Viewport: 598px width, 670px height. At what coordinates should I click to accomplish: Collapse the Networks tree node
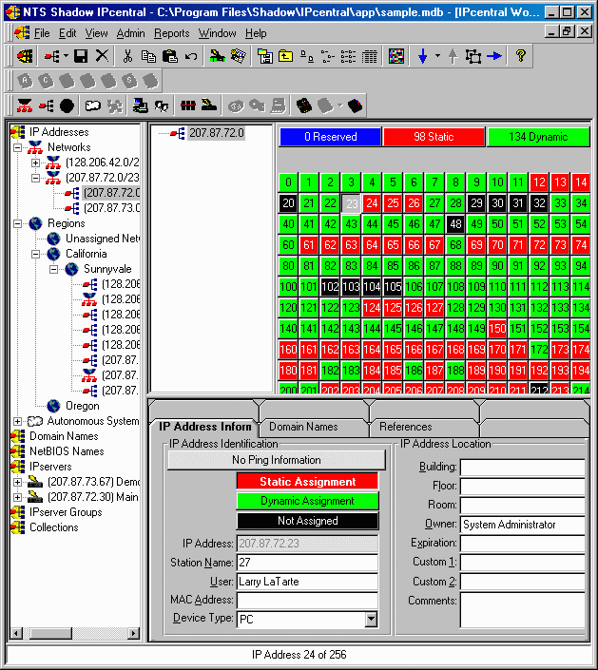[17, 147]
